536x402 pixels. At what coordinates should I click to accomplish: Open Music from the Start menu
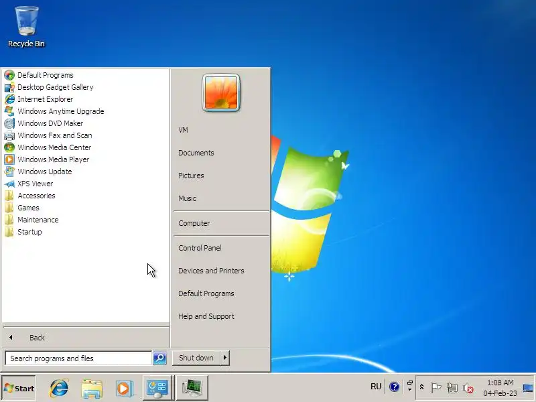187,198
